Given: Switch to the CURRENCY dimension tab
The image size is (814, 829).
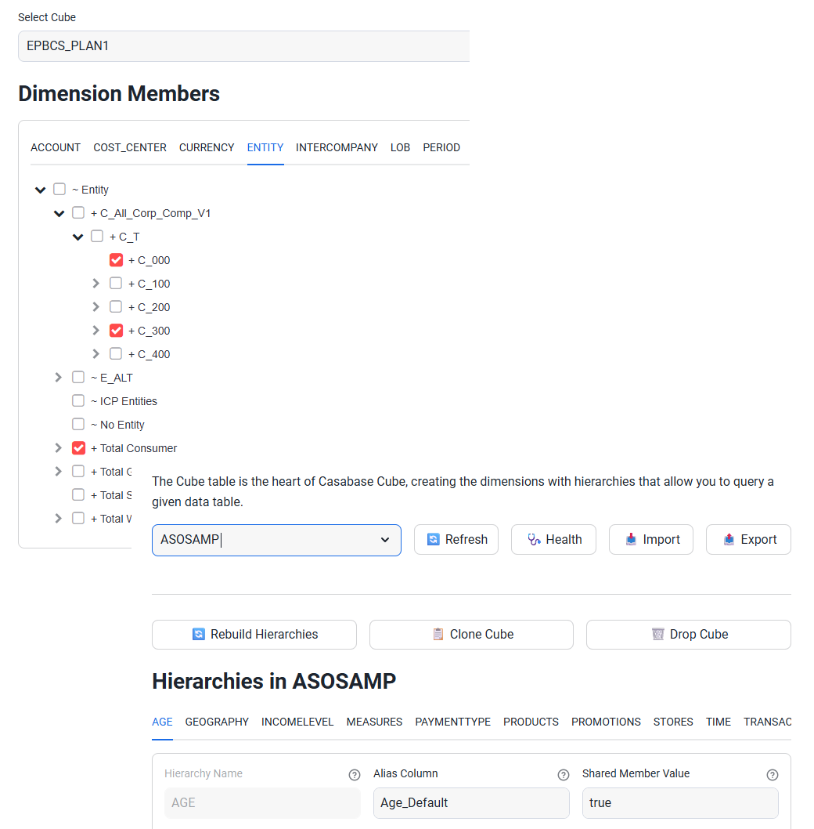Looking at the screenshot, I should [x=207, y=147].
